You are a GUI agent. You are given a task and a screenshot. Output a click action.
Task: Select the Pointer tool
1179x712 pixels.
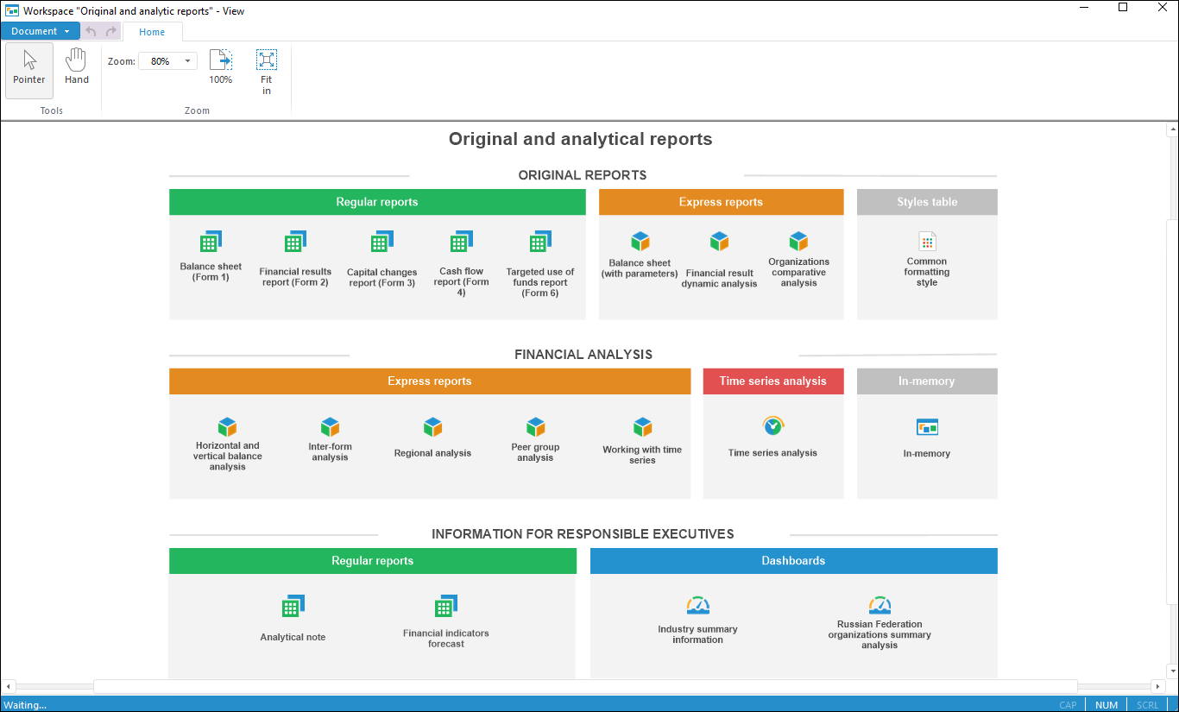pos(29,69)
